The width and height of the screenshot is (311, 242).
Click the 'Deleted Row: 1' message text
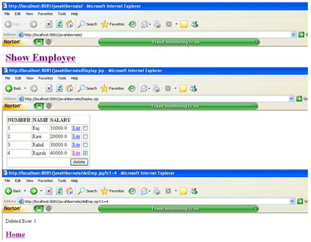pyautogui.click(x=21, y=221)
